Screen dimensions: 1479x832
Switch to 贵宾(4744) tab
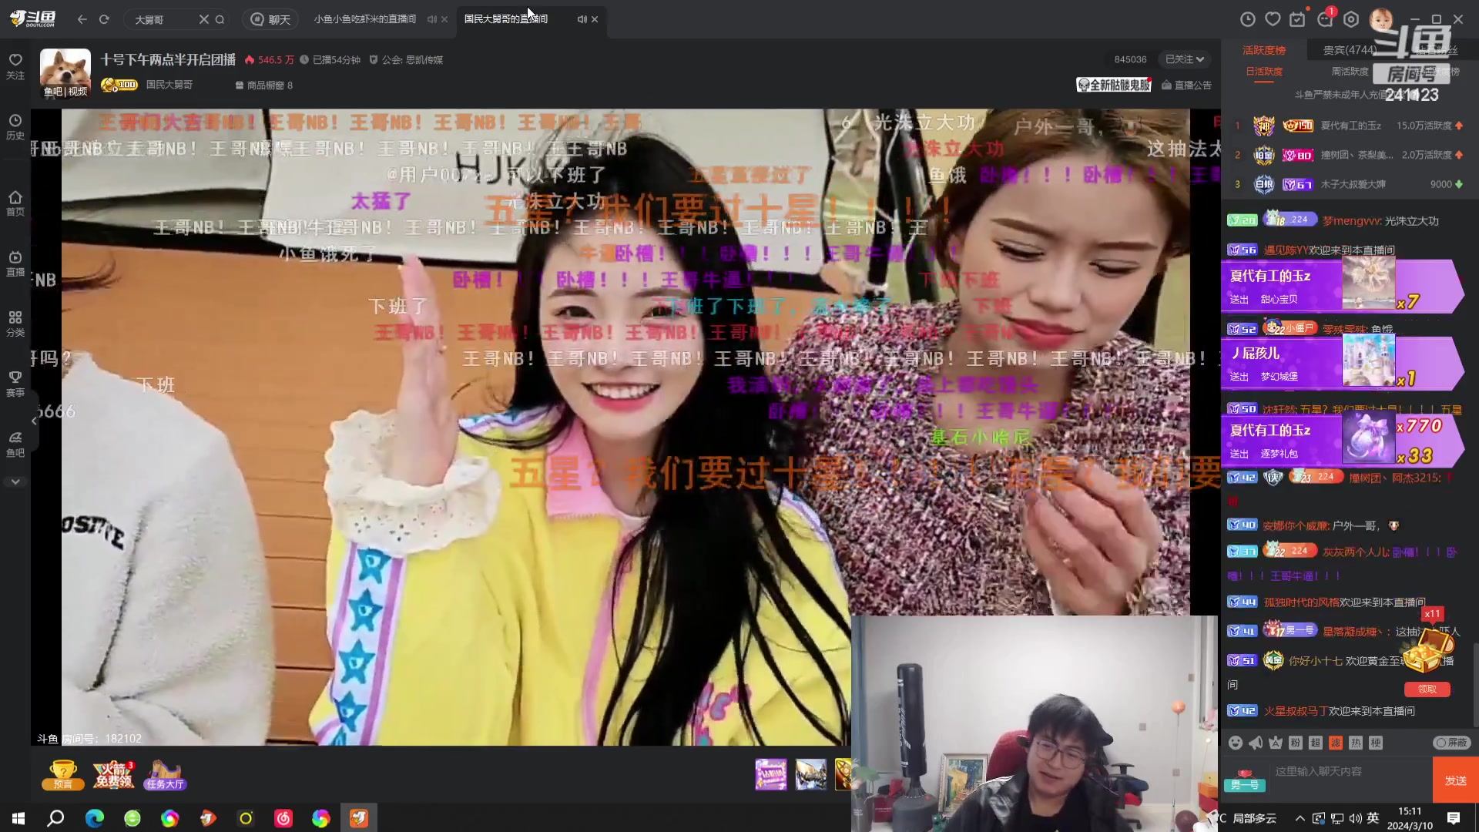tap(1350, 50)
